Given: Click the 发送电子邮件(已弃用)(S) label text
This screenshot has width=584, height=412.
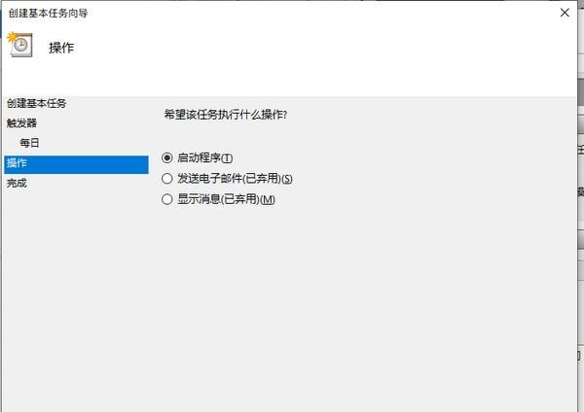Looking at the screenshot, I should pyautogui.click(x=235, y=179).
